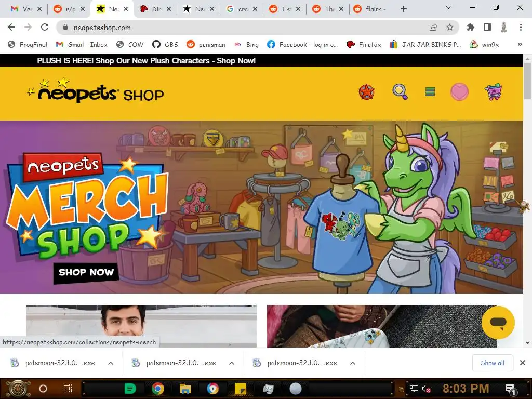532x399 pixels.
Task: View site info via the padlock icon
Action: point(66,28)
